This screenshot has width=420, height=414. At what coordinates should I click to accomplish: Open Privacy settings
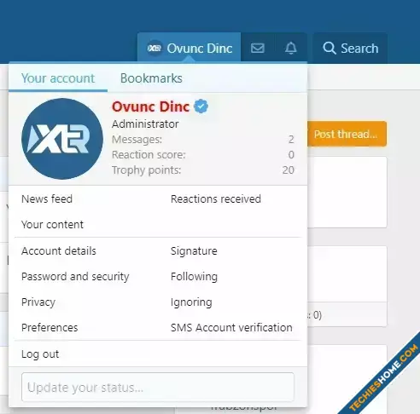[x=38, y=302]
